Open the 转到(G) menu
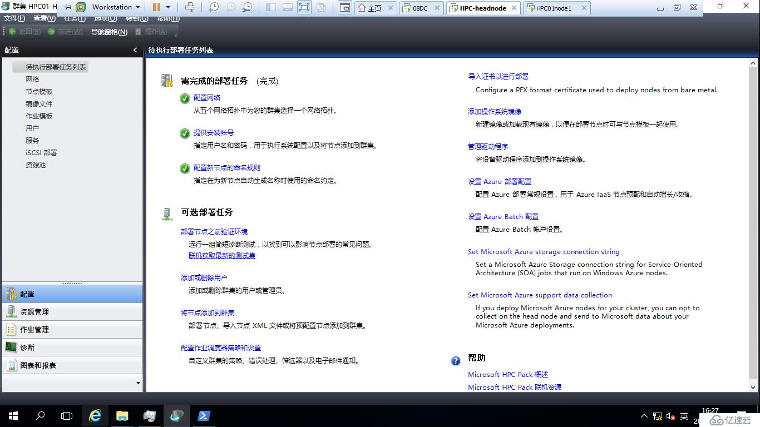The height and width of the screenshot is (427, 760). coord(137,18)
